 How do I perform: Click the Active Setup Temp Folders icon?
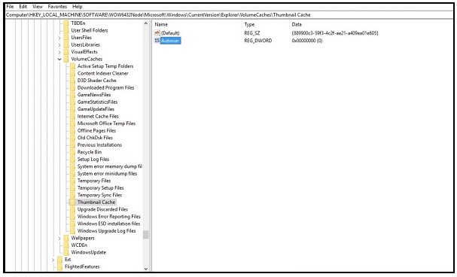pos(72,66)
